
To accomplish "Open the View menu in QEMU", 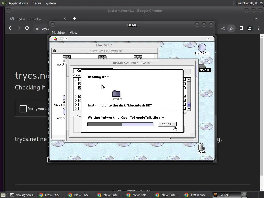I will pyautogui.click(x=73, y=32).
